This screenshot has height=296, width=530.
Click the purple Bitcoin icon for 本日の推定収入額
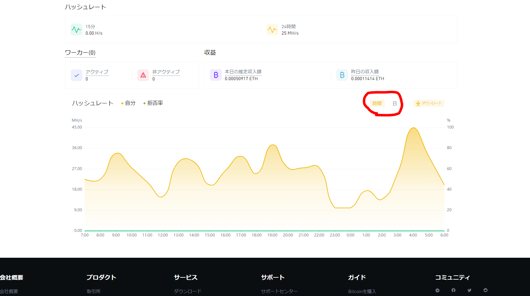(215, 75)
